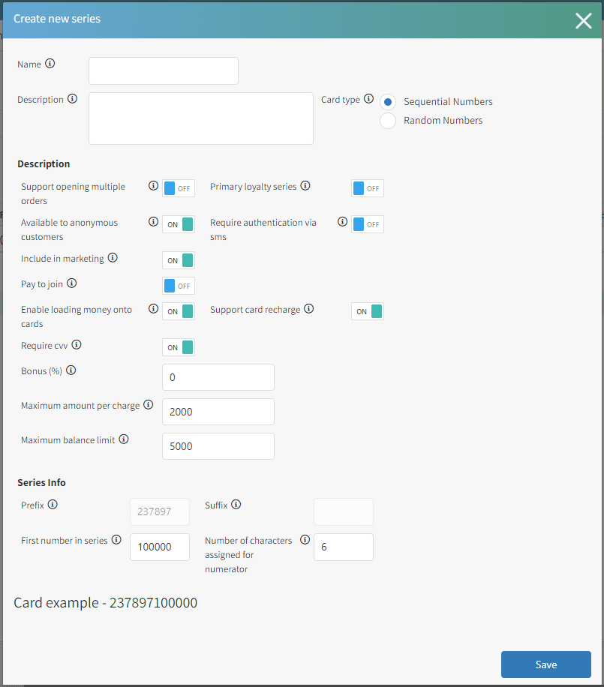Click the Maximum amount per charge field
The width and height of the screenshot is (604, 687).
(218, 412)
